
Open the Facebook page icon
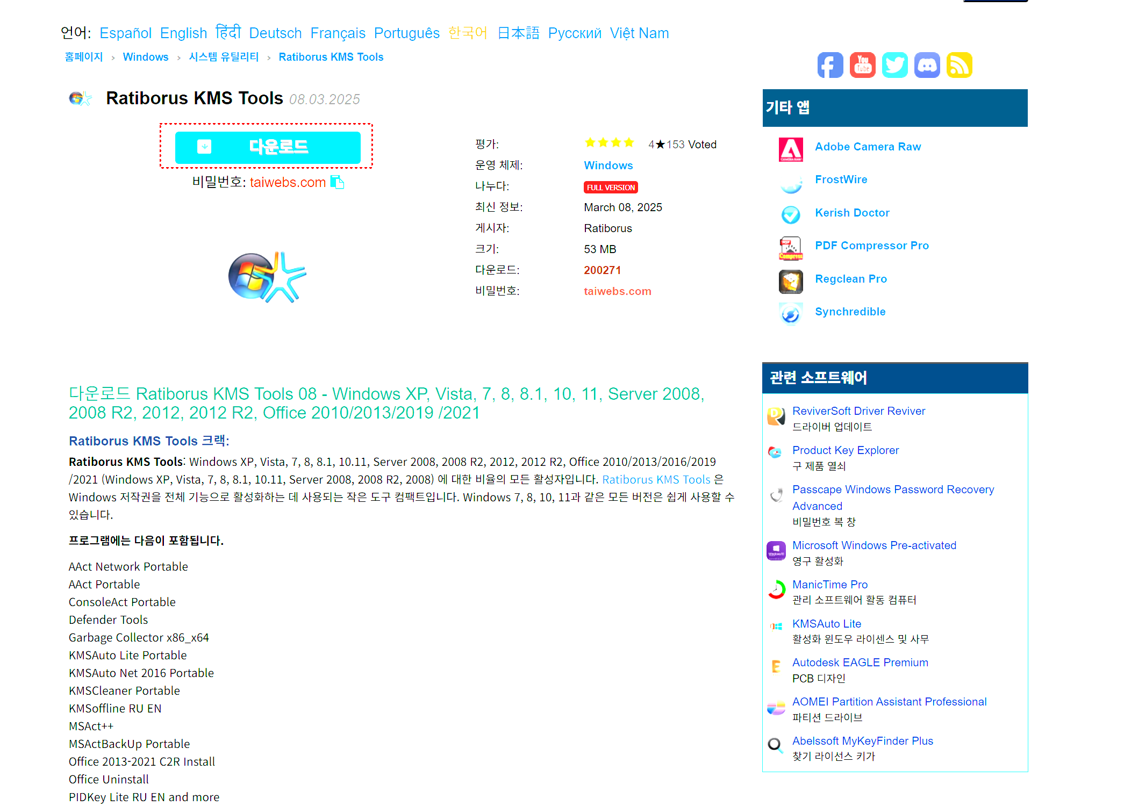coord(830,64)
